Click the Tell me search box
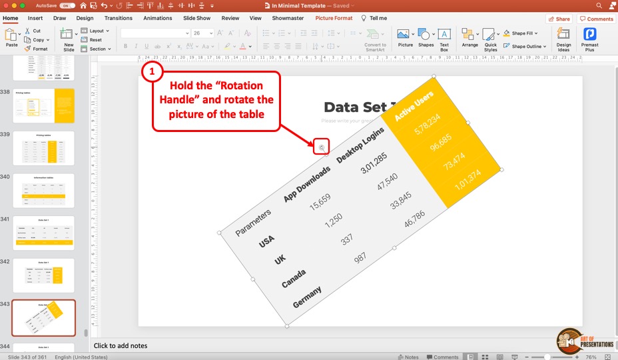This screenshot has width=618, height=360. 374,18
